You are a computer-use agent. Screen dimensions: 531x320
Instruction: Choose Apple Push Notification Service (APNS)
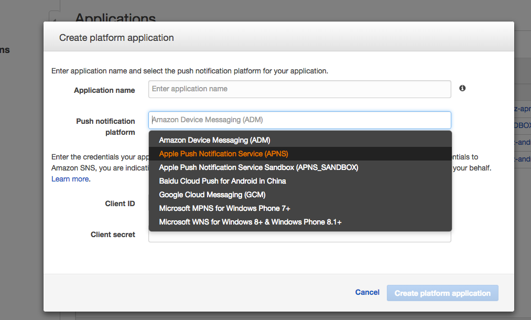click(x=223, y=154)
